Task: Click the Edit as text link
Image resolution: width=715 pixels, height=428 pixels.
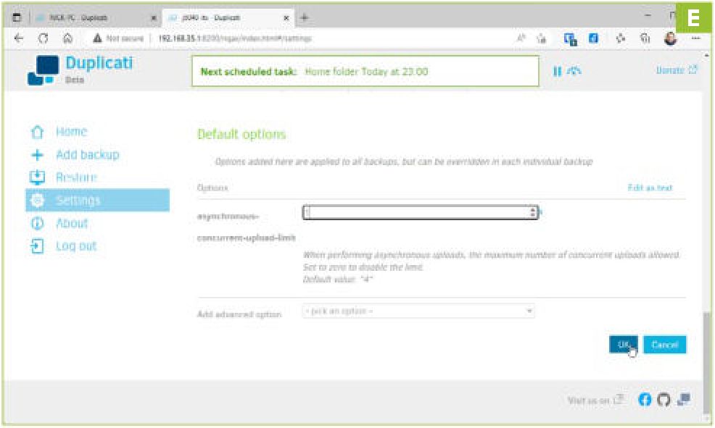Action: click(650, 188)
